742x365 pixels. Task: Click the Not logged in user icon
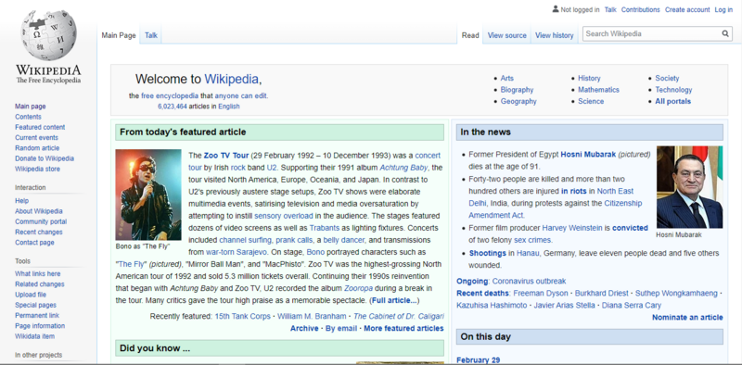(556, 9)
